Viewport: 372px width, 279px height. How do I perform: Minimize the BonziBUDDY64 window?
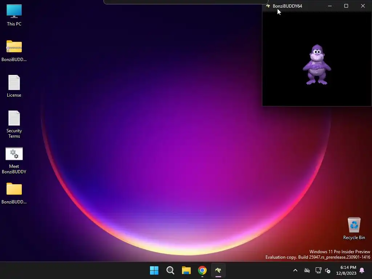tap(330, 6)
